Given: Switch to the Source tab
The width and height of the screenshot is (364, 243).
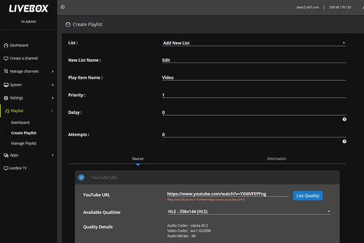Looking at the screenshot, I should pos(138,158).
